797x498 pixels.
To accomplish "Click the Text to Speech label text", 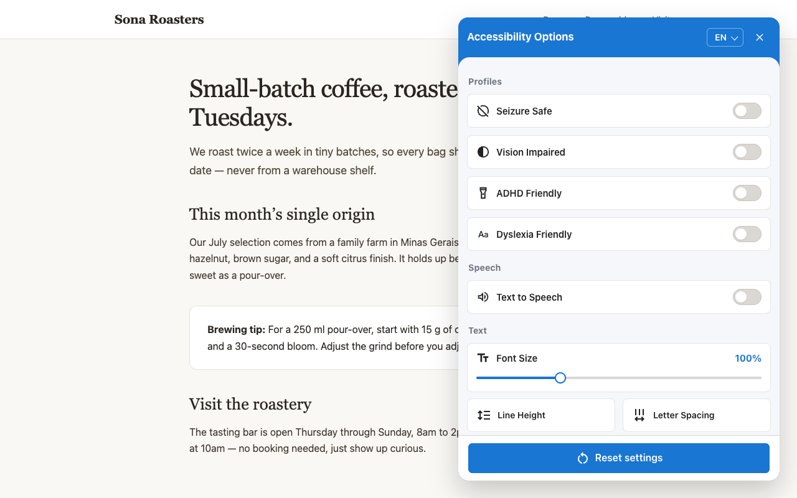I will pos(529,297).
